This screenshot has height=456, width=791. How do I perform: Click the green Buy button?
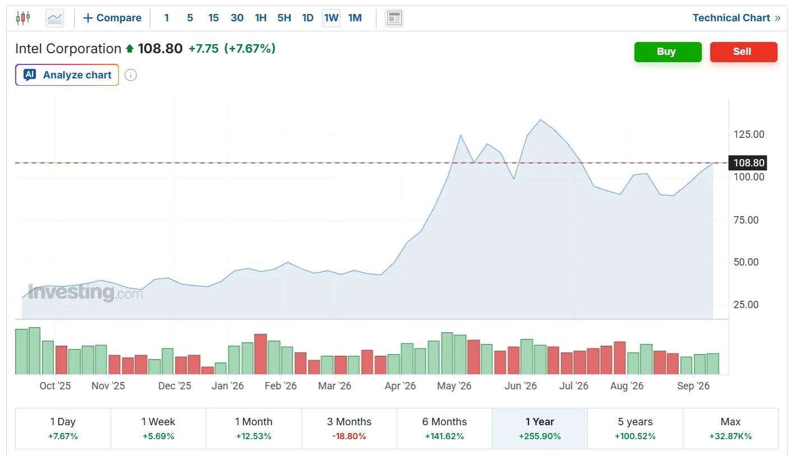point(668,52)
